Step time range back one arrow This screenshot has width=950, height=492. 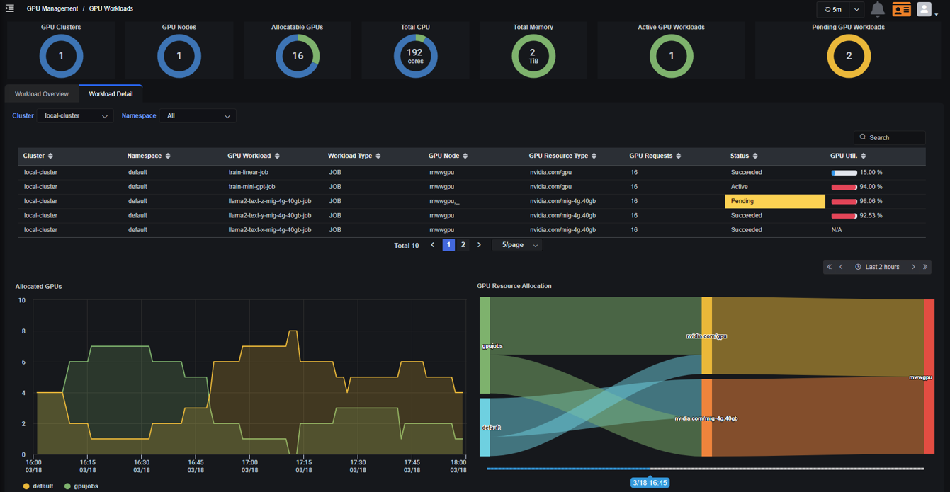[842, 267]
